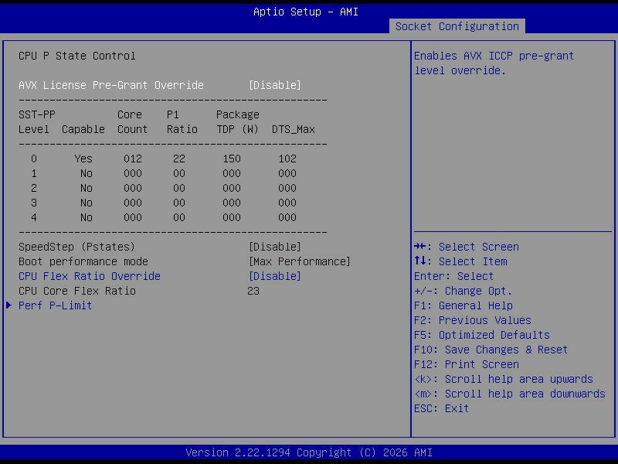Click the Capable column header
The image size is (618, 464).
pyautogui.click(x=83, y=129)
